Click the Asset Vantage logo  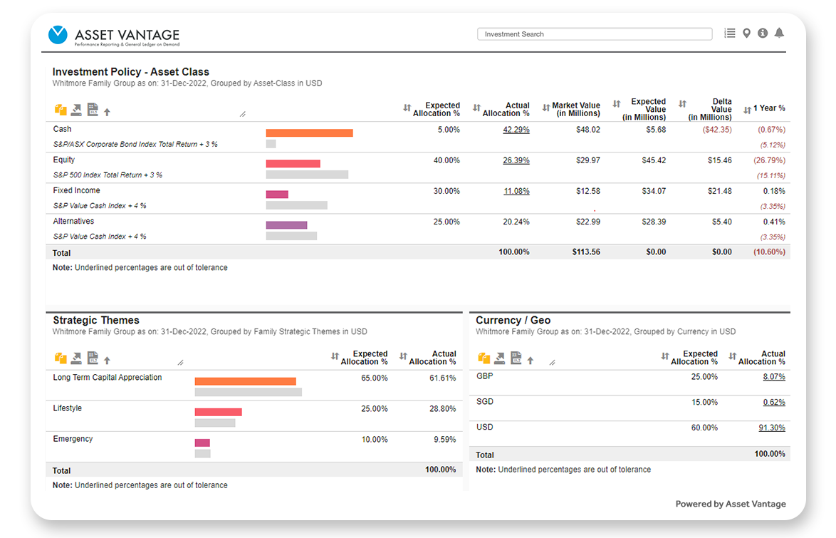[113, 36]
